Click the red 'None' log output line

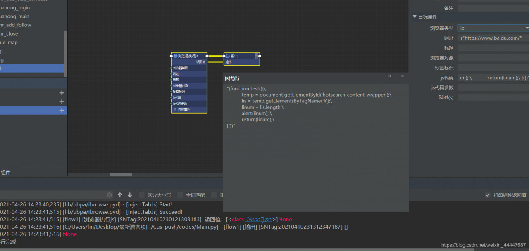tap(70, 234)
